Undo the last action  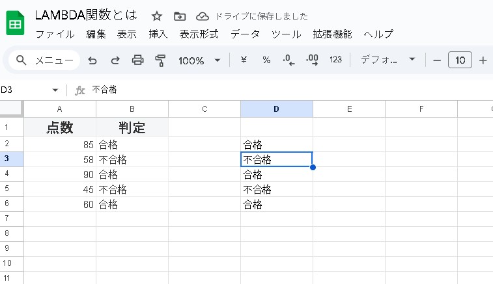pyautogui.click(x=92, y=60)
